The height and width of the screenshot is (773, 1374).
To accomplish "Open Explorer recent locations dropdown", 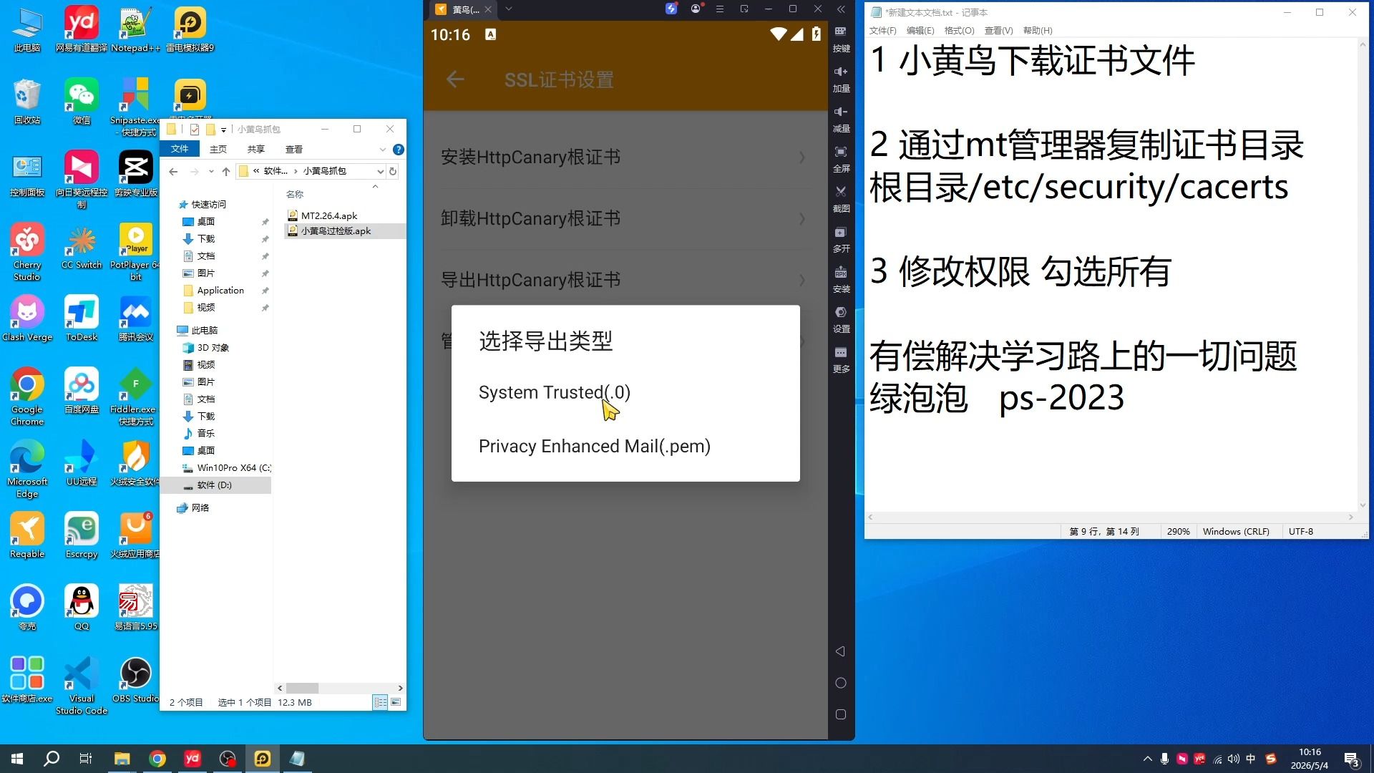I will [211, 171].
